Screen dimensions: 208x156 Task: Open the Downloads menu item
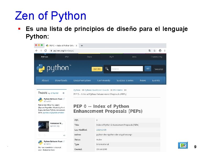tap(61, 80)
